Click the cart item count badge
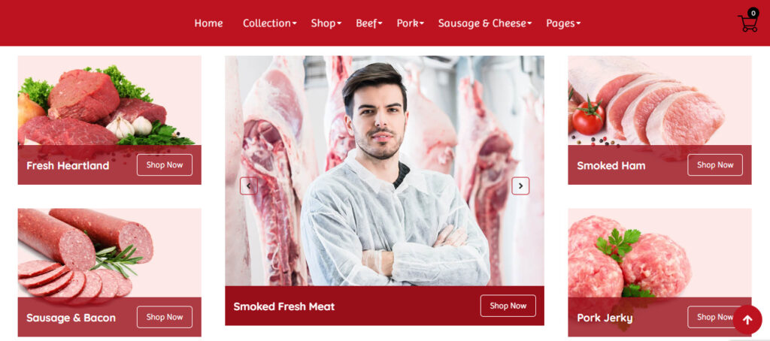The width and height of the screenshot is (770, 341). coord(753,14)
